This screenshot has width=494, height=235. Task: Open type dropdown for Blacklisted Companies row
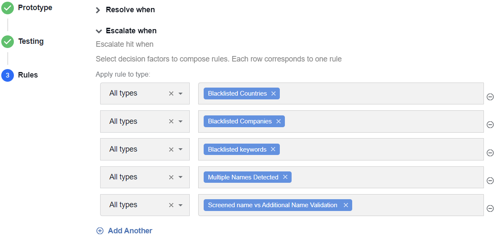pos(181,121)
